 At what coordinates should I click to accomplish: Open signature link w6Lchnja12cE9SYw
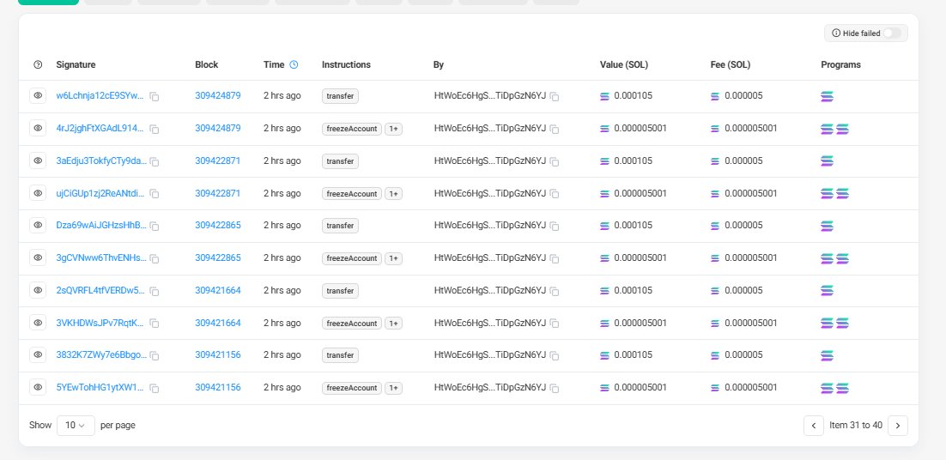(100, 95)
